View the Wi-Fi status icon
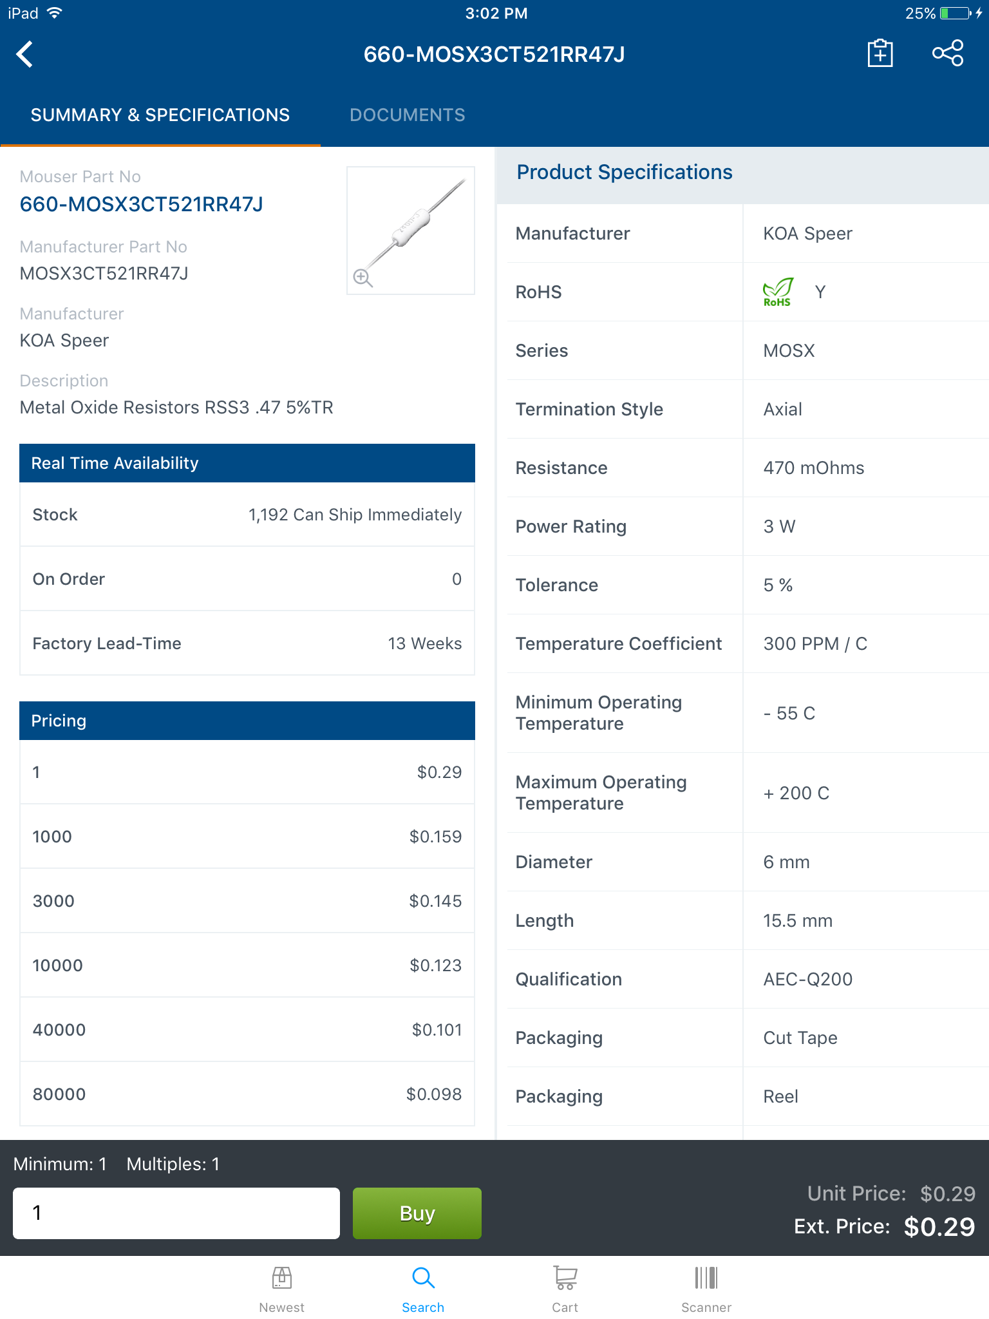This screenshot has height=1319, width=989. (x=55, y=13)
